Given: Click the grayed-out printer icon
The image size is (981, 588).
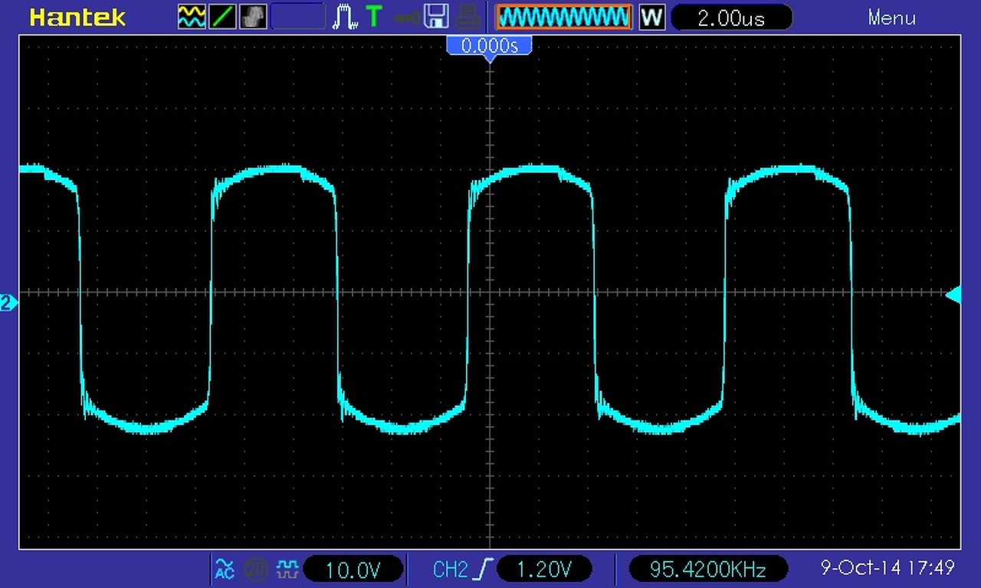Looking at the screenshot, I should click(468, 17).
